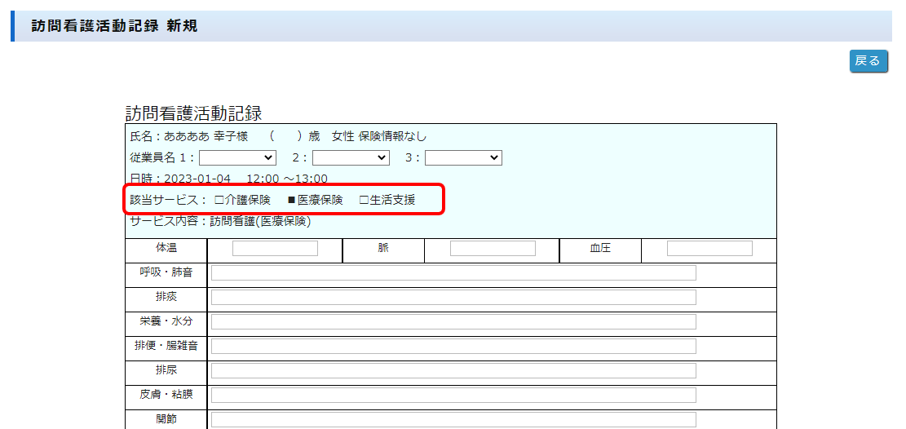Screen dimensions: 906x429
Task: Open the third staff member dropdown
Action: pyautogui.click(x=462, y=157)
